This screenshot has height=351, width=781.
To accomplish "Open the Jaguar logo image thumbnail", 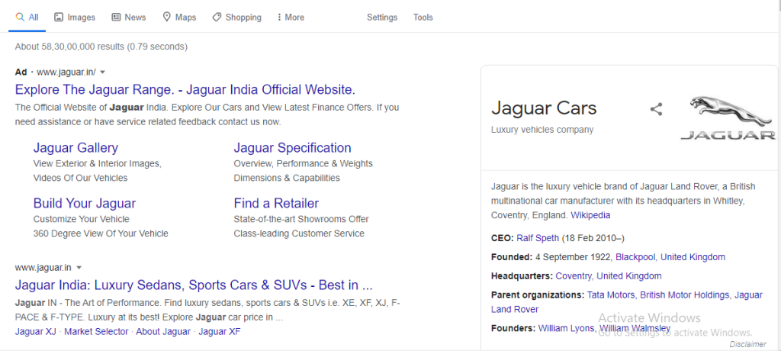I will click(x=728, y=118).
